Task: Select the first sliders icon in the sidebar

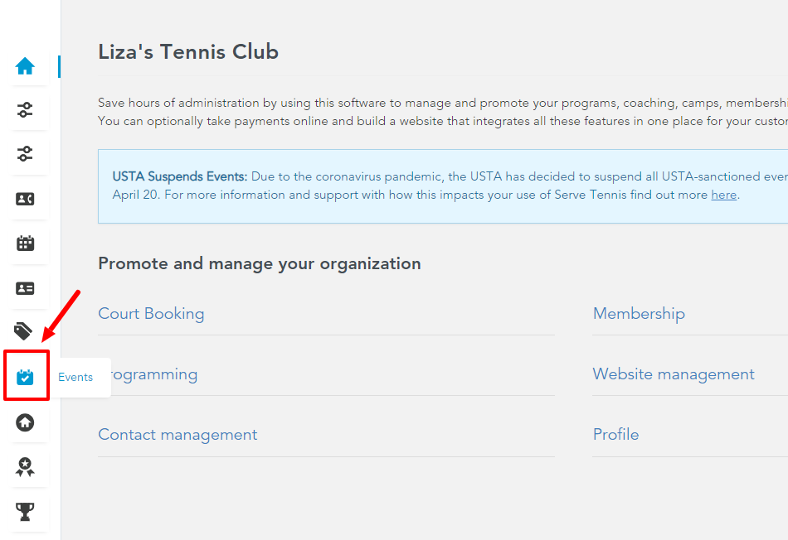Action: click(26, 109)
